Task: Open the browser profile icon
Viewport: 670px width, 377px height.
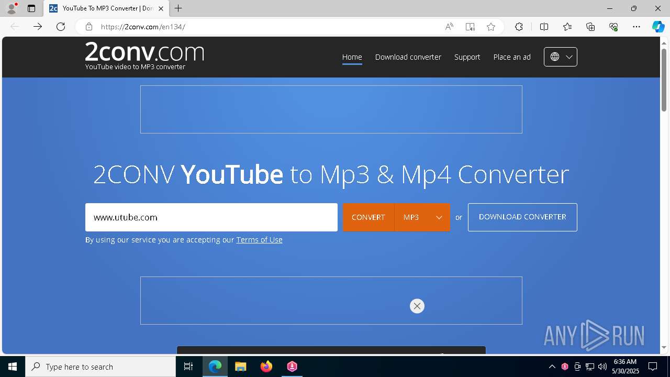Action: (x=12, y=8)
